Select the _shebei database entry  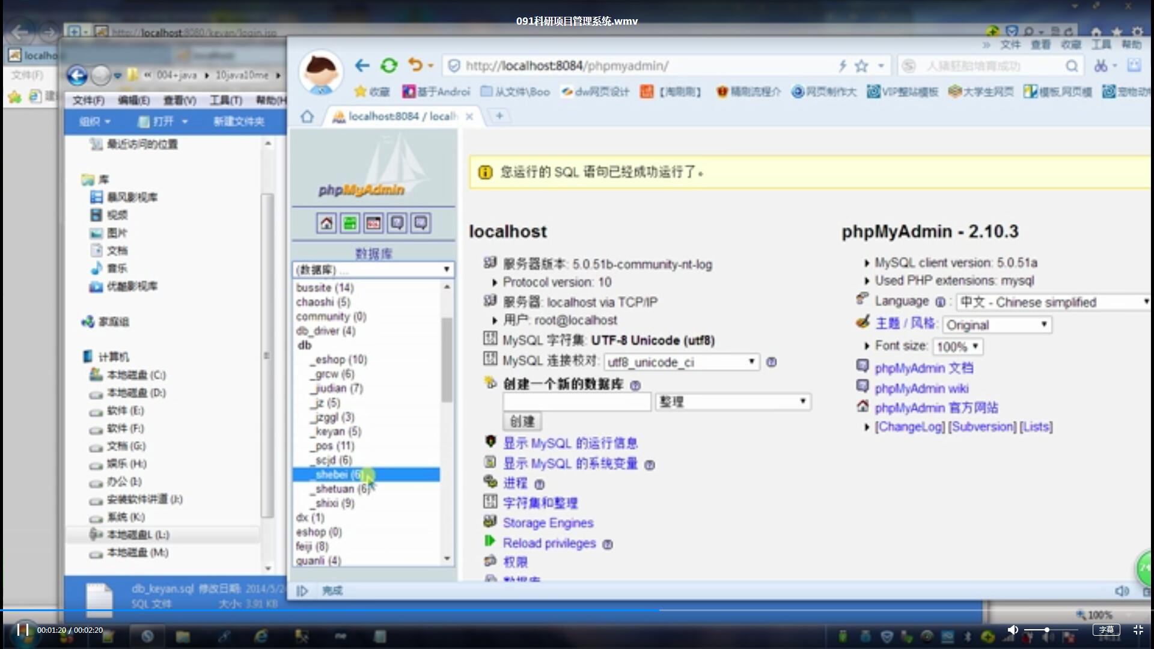coord(366,475)
